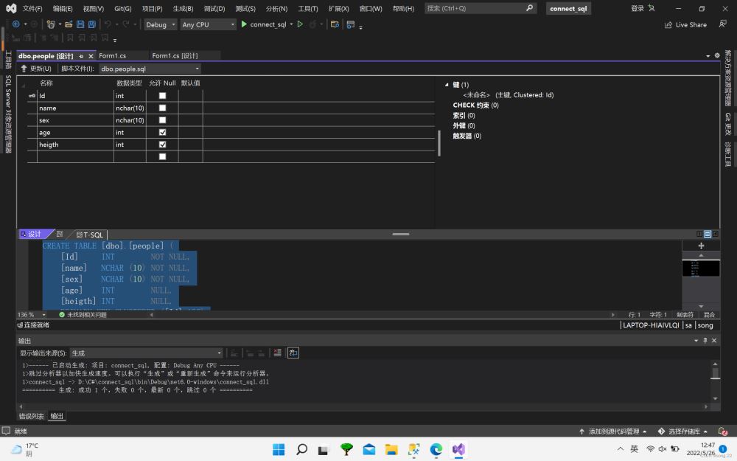
Task: Uncheck Allow Null for the age column
Action: click(162, 133)
